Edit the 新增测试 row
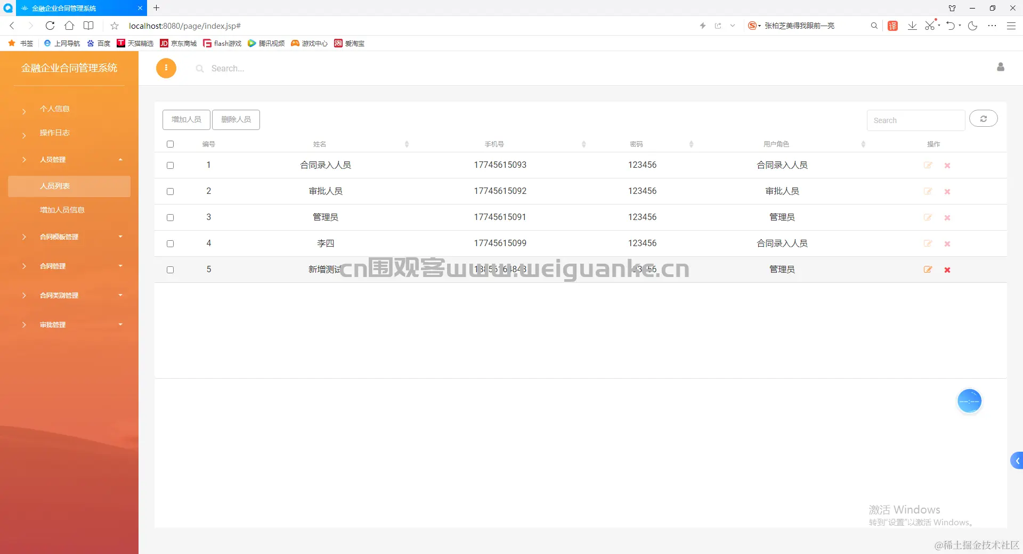 click(928, 270)
